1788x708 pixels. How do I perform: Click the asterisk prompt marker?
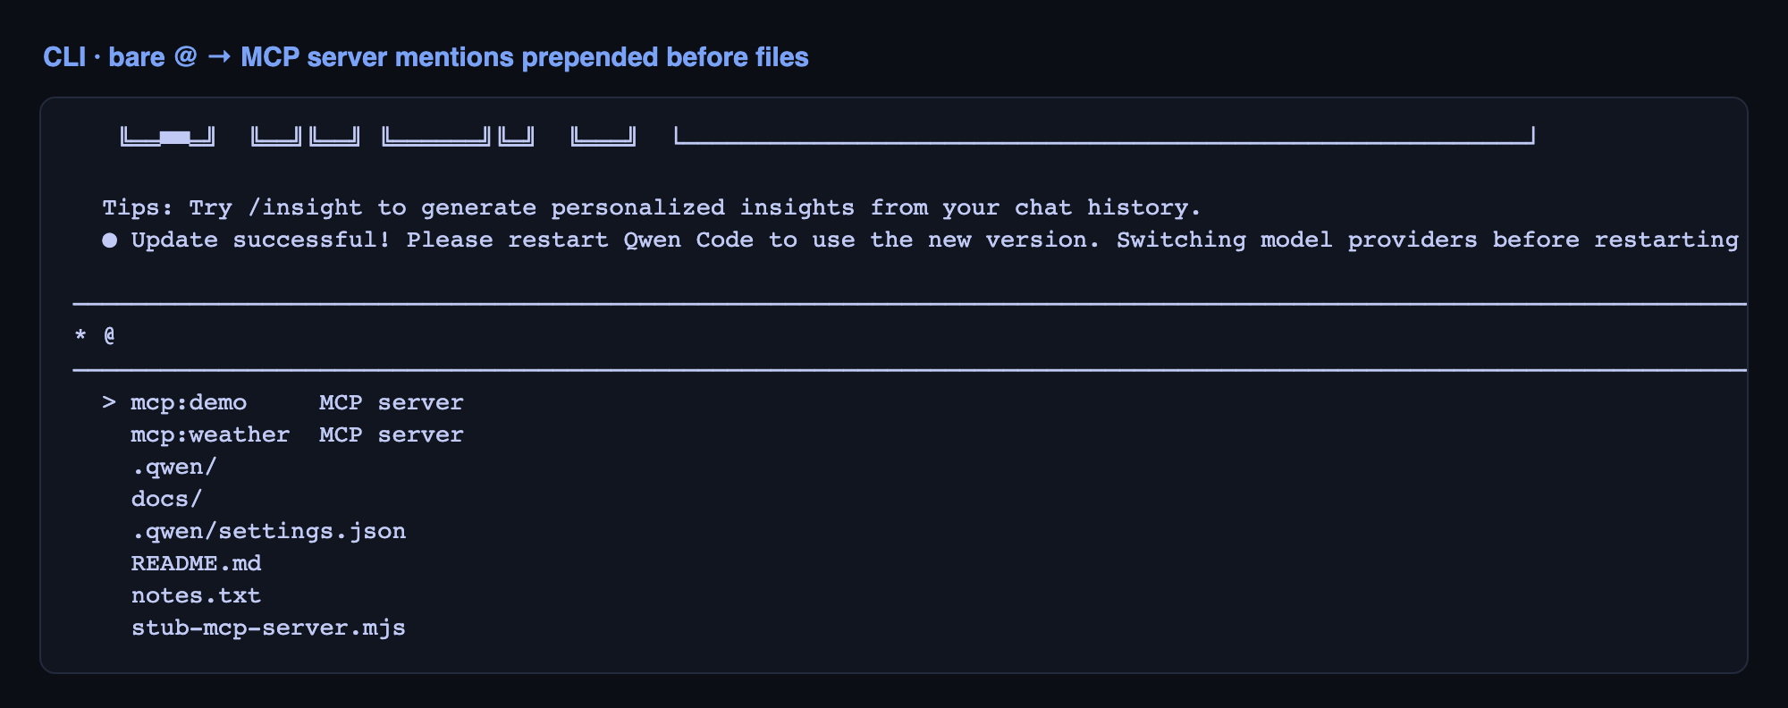click(80, 336)
